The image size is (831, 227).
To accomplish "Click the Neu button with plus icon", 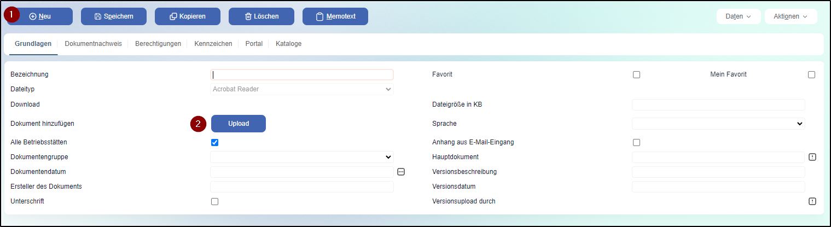I will pos(40,16).
